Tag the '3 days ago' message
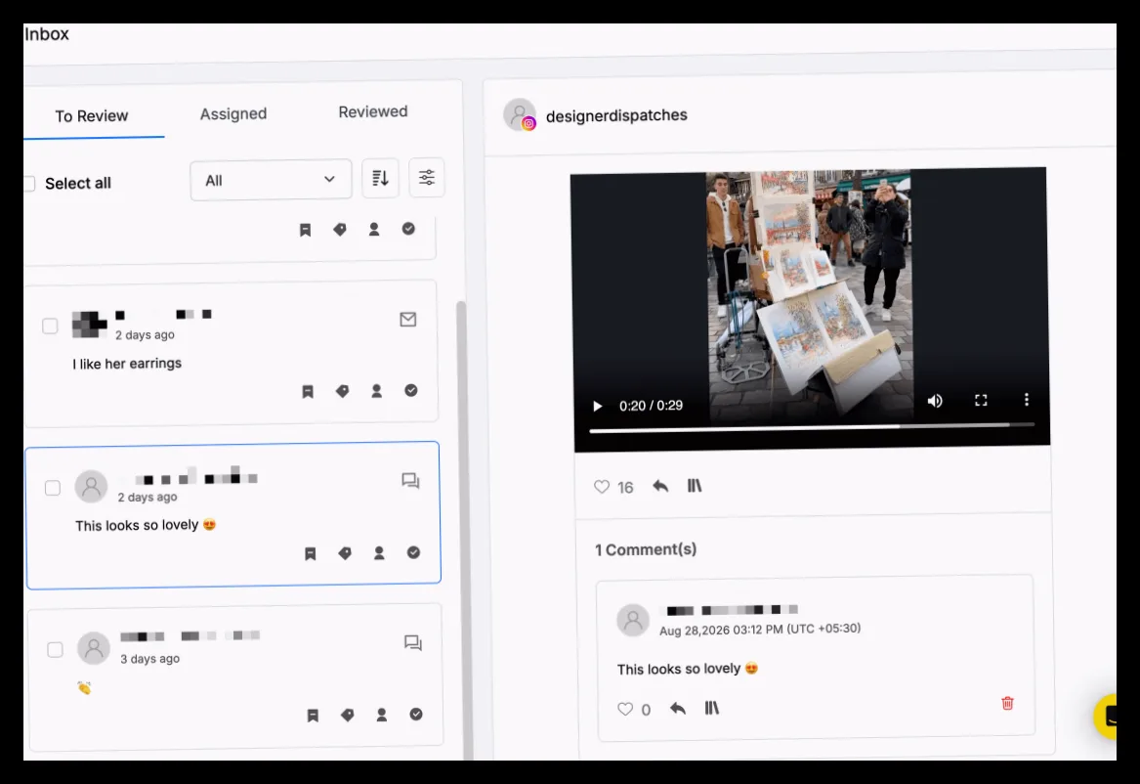Image resolution: width=1140 pixels, height=784 pixels. click(348, 716)
